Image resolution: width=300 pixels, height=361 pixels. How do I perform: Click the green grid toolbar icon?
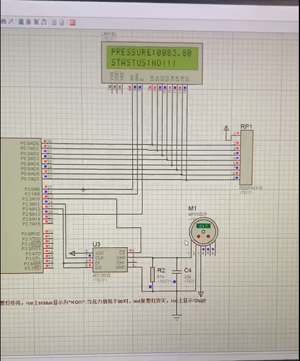(21, 22)
